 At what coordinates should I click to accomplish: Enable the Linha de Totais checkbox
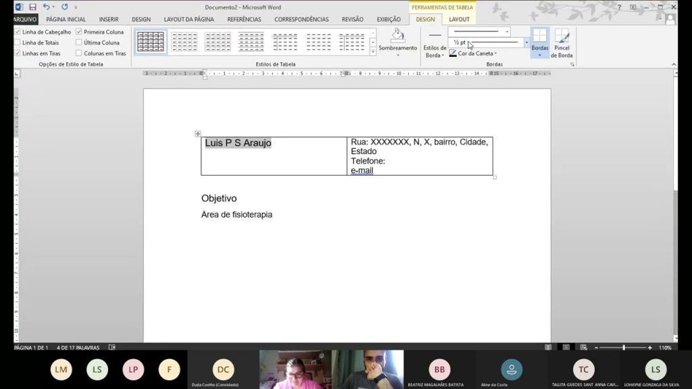(x=18, y=43)
